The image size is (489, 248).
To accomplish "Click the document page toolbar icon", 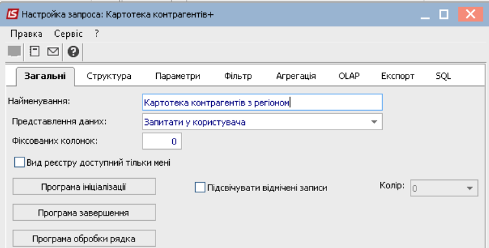I will point(34,51).
